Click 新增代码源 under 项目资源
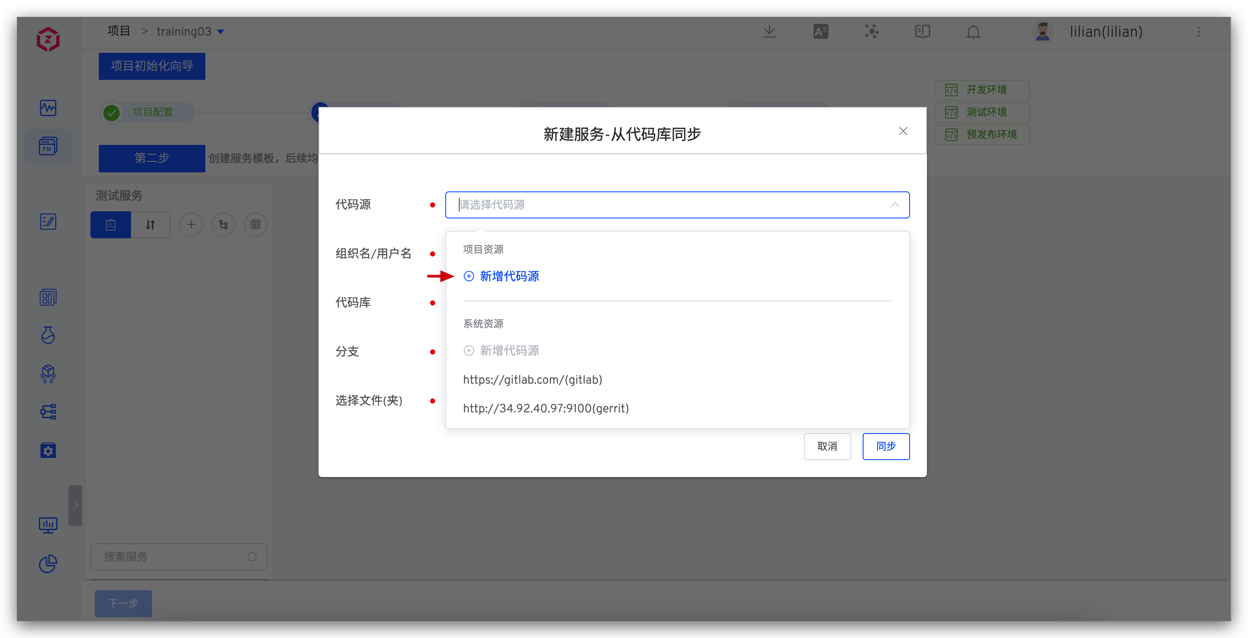 coord(509,276)
